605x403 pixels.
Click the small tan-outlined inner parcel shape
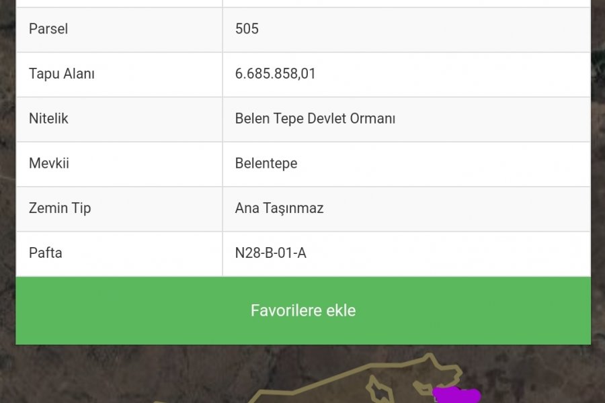[x=379, y=390]
